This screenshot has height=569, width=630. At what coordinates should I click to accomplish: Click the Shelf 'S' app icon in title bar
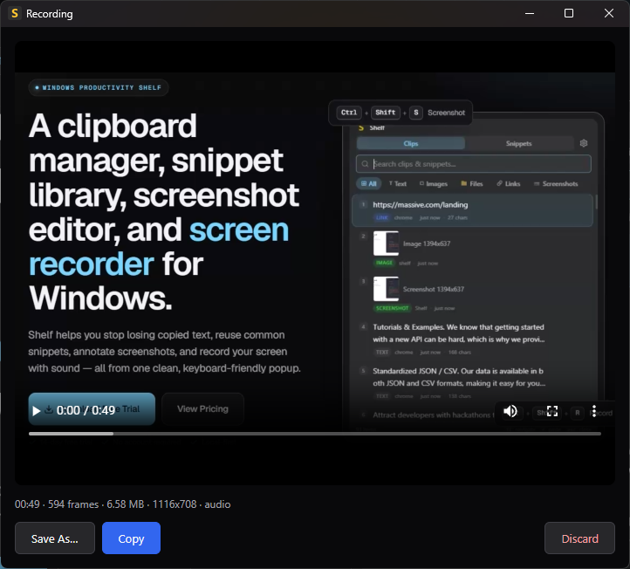pos(15,13)
